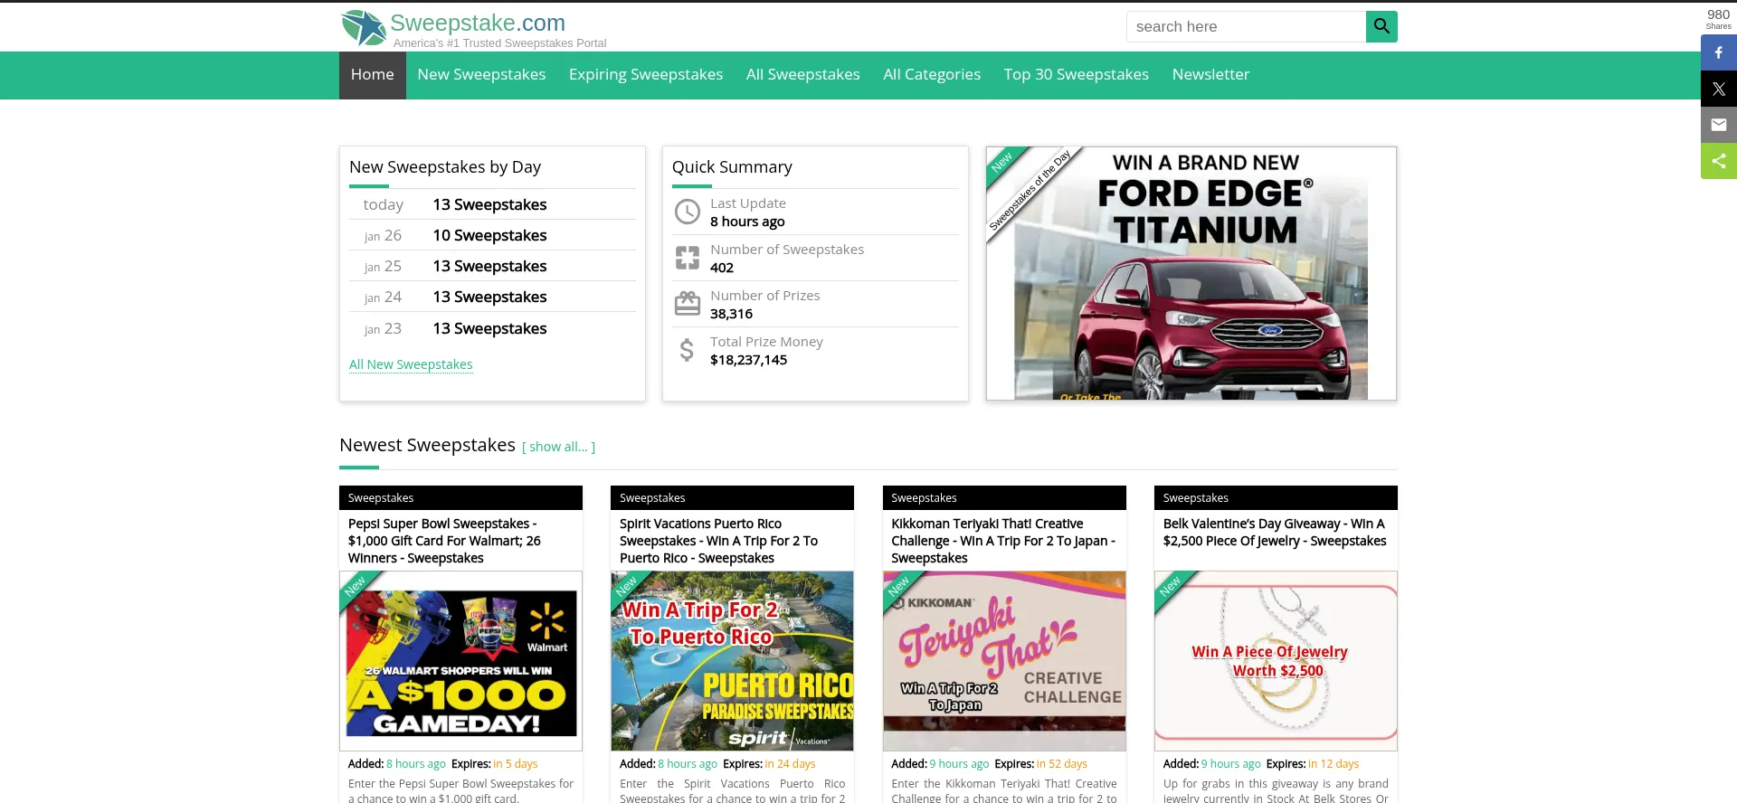This screenshot has width=1737, height=803.
Task: Click 'in 12 days' expiry on Belk card
Action: tap(1334, 764)
